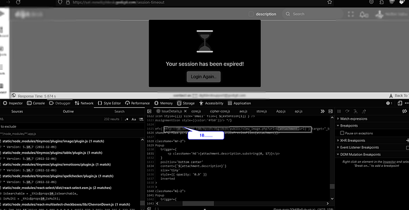This screenshot has width=409, height=210.
Task: Click the vertical scrollbar of the code editor
Action: pos(332,186)
